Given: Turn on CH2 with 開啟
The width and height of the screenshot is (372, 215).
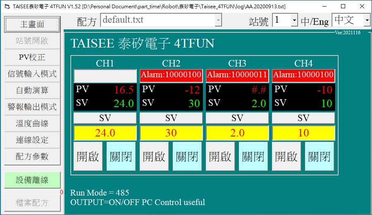Looking at the screenshot, I should 154,156.
